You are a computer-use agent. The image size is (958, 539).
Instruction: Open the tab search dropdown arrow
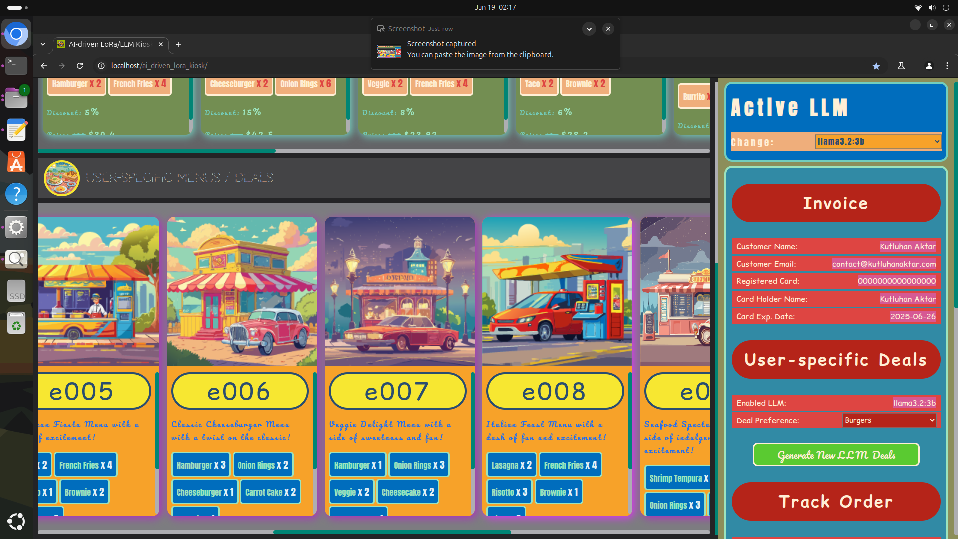click(x=43, y=44)
